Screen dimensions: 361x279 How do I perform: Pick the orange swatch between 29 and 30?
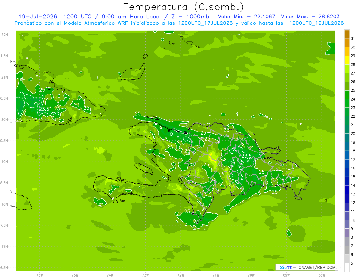tap(347, 51)
